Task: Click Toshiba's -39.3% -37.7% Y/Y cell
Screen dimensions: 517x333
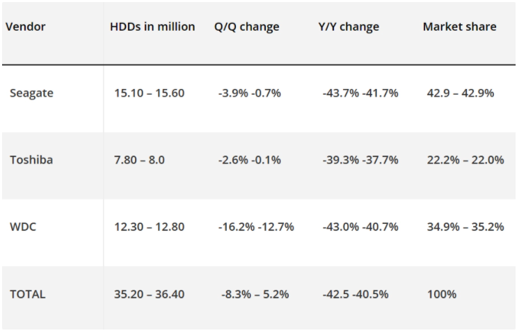Action: [x=360, y=160]
